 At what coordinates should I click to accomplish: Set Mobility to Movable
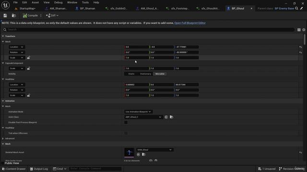[160, 74]
